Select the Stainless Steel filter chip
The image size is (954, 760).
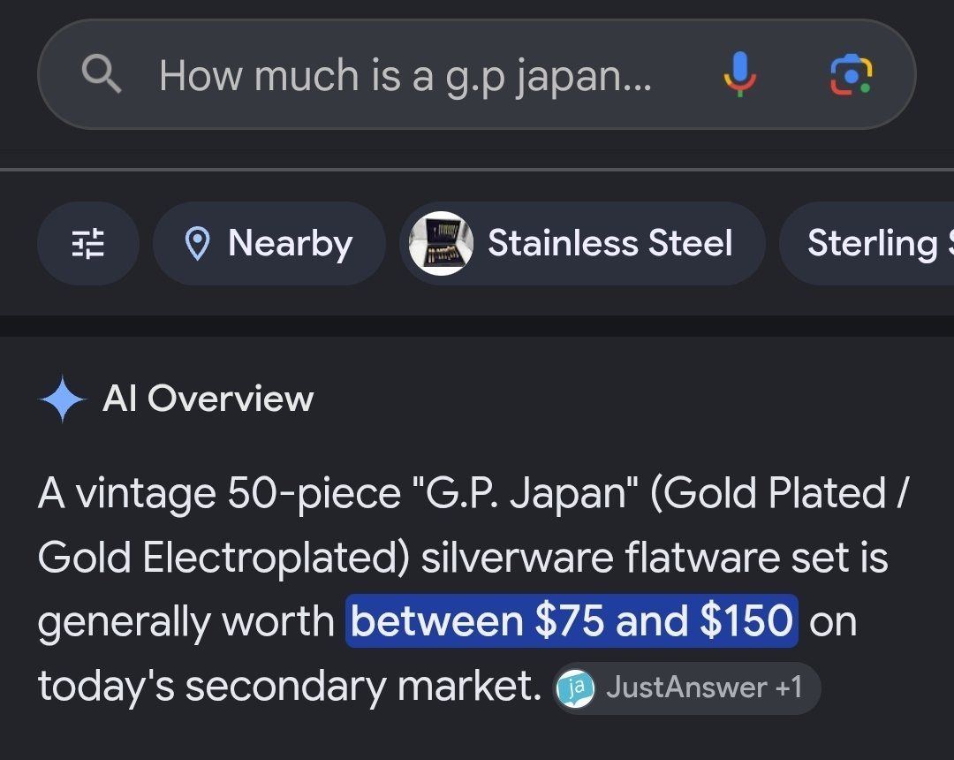582,243
